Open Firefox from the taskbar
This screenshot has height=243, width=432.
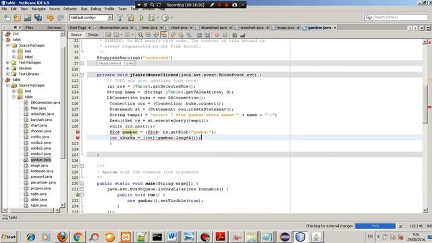(x=62, y=237)
